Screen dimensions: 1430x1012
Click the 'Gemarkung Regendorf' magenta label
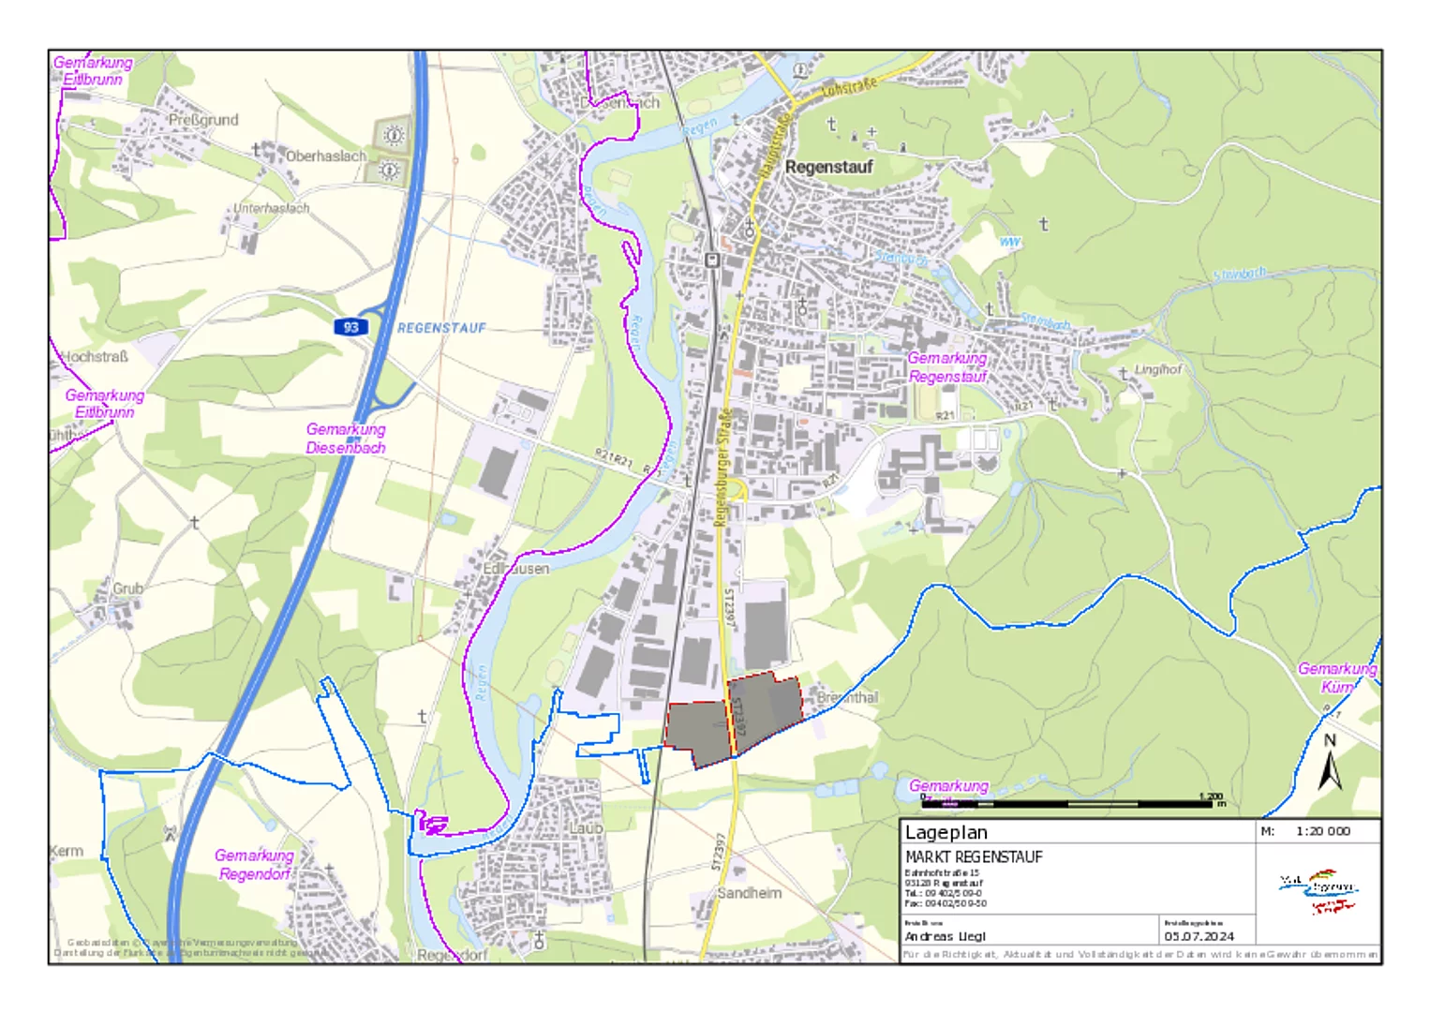[254, 864]
